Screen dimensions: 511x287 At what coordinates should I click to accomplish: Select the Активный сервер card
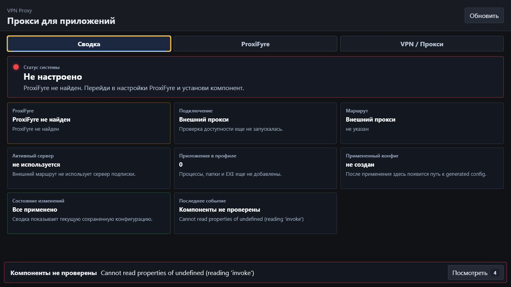tap(89, 168)
